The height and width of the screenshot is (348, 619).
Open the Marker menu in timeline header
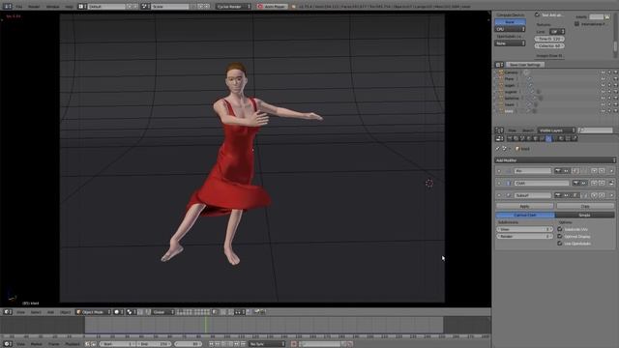pos(37,344)
